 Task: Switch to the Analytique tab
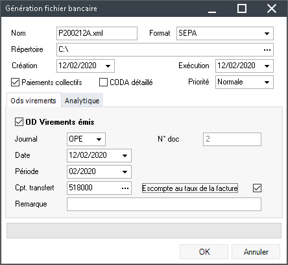pyautogui.click(x=82, y=101)
